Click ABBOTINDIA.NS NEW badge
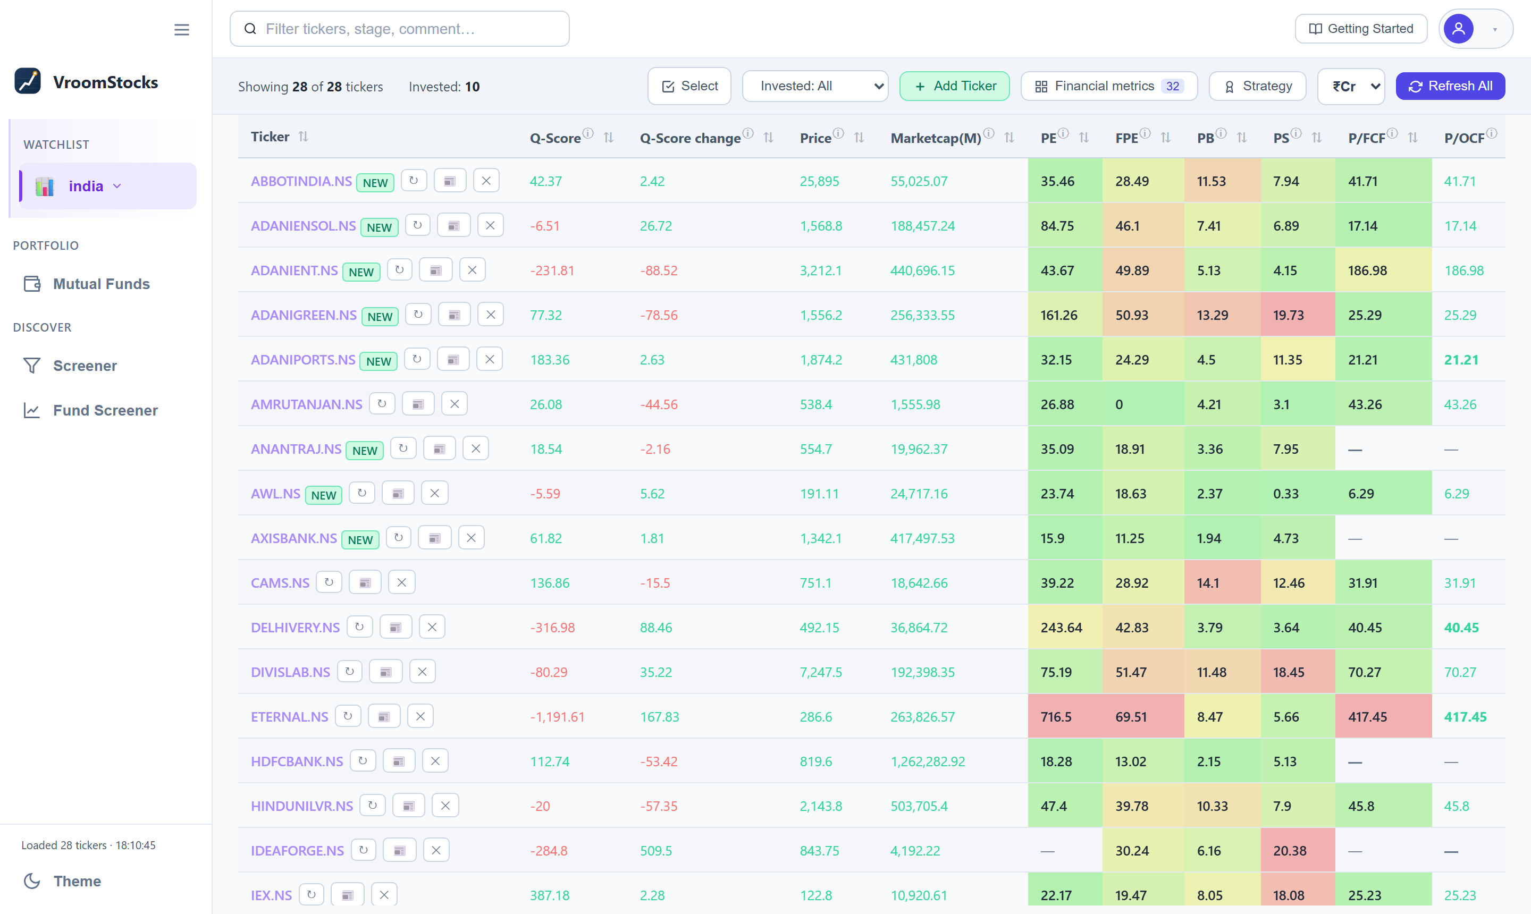This screenshot has width=1531, height=914. point(375,183)
